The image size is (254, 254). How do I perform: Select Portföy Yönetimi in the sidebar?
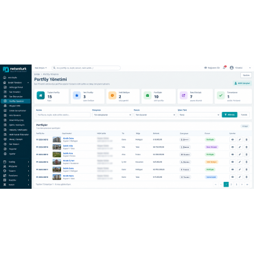[16, 101]
